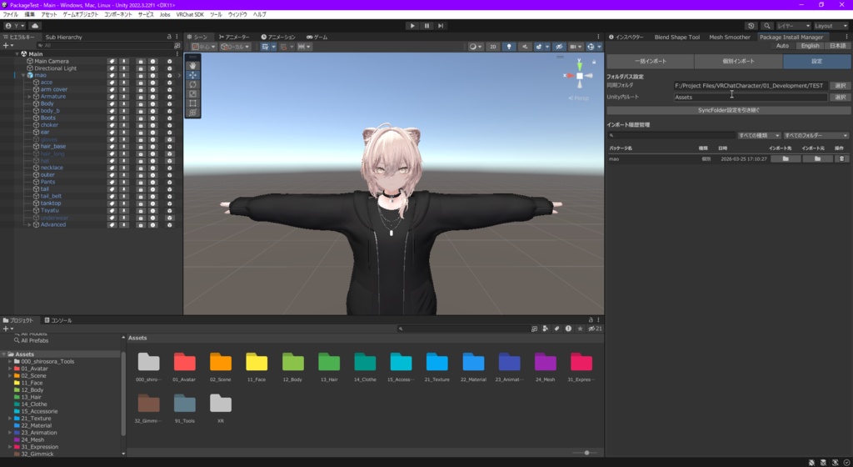This screenshot has height=467, width=853.
Task: Click the Play button
Action: pyautogui.click(x=412, y=26)
